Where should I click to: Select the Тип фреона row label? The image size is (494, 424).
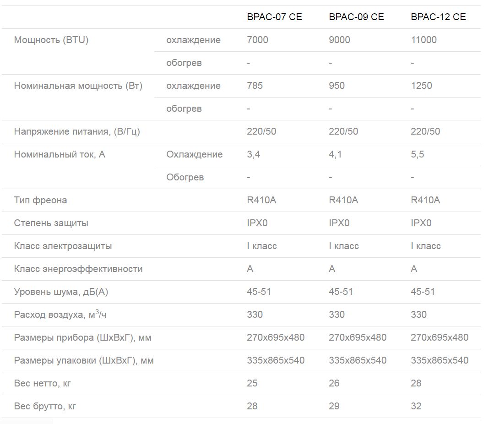pos(40,201)
